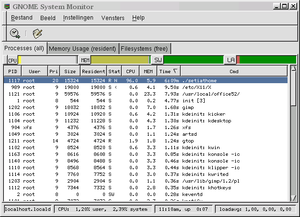Select the kdeinit: kwrited process row
Viewport: 300px width, 217px height.
pos(146,174)
